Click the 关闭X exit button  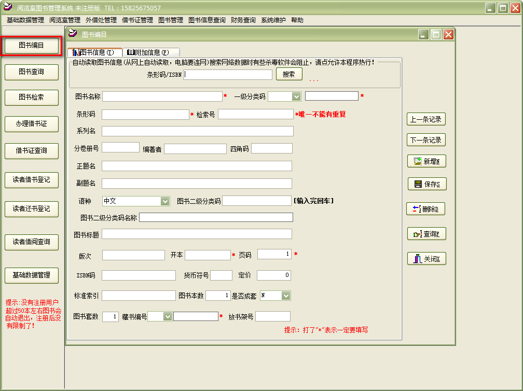(426, 259)
